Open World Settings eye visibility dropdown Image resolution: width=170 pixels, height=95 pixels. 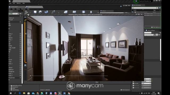click(x=159, y=35)
